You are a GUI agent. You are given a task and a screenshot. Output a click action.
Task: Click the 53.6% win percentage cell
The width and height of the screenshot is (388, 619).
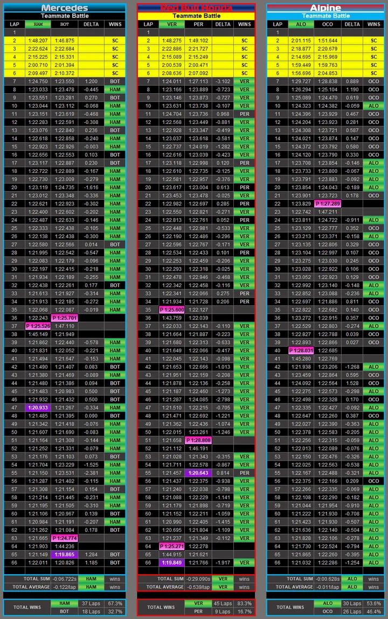(x=374, y=603)
